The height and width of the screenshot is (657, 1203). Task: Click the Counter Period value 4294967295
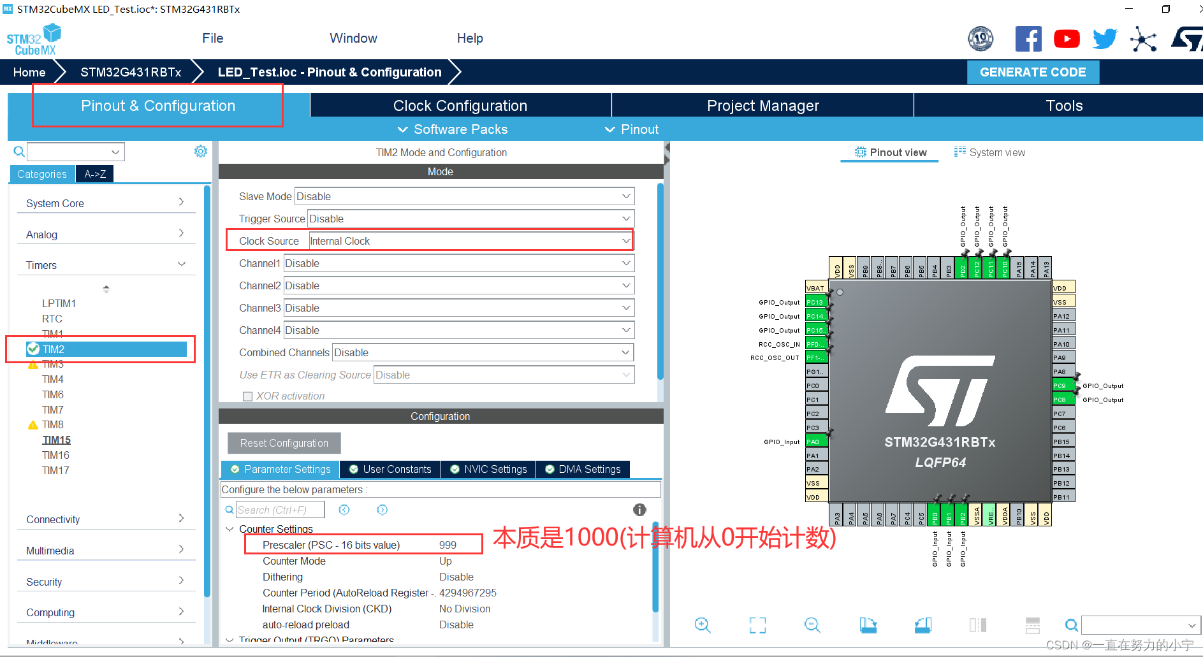[x=467, y=593]
